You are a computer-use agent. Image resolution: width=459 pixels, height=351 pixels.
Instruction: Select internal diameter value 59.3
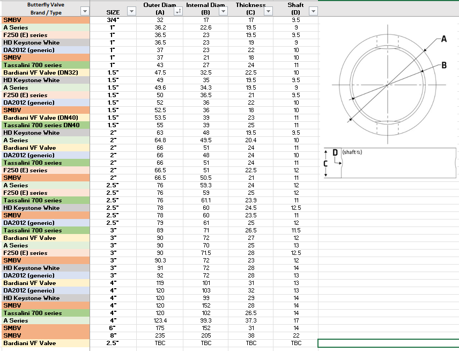tap(206, 186)
